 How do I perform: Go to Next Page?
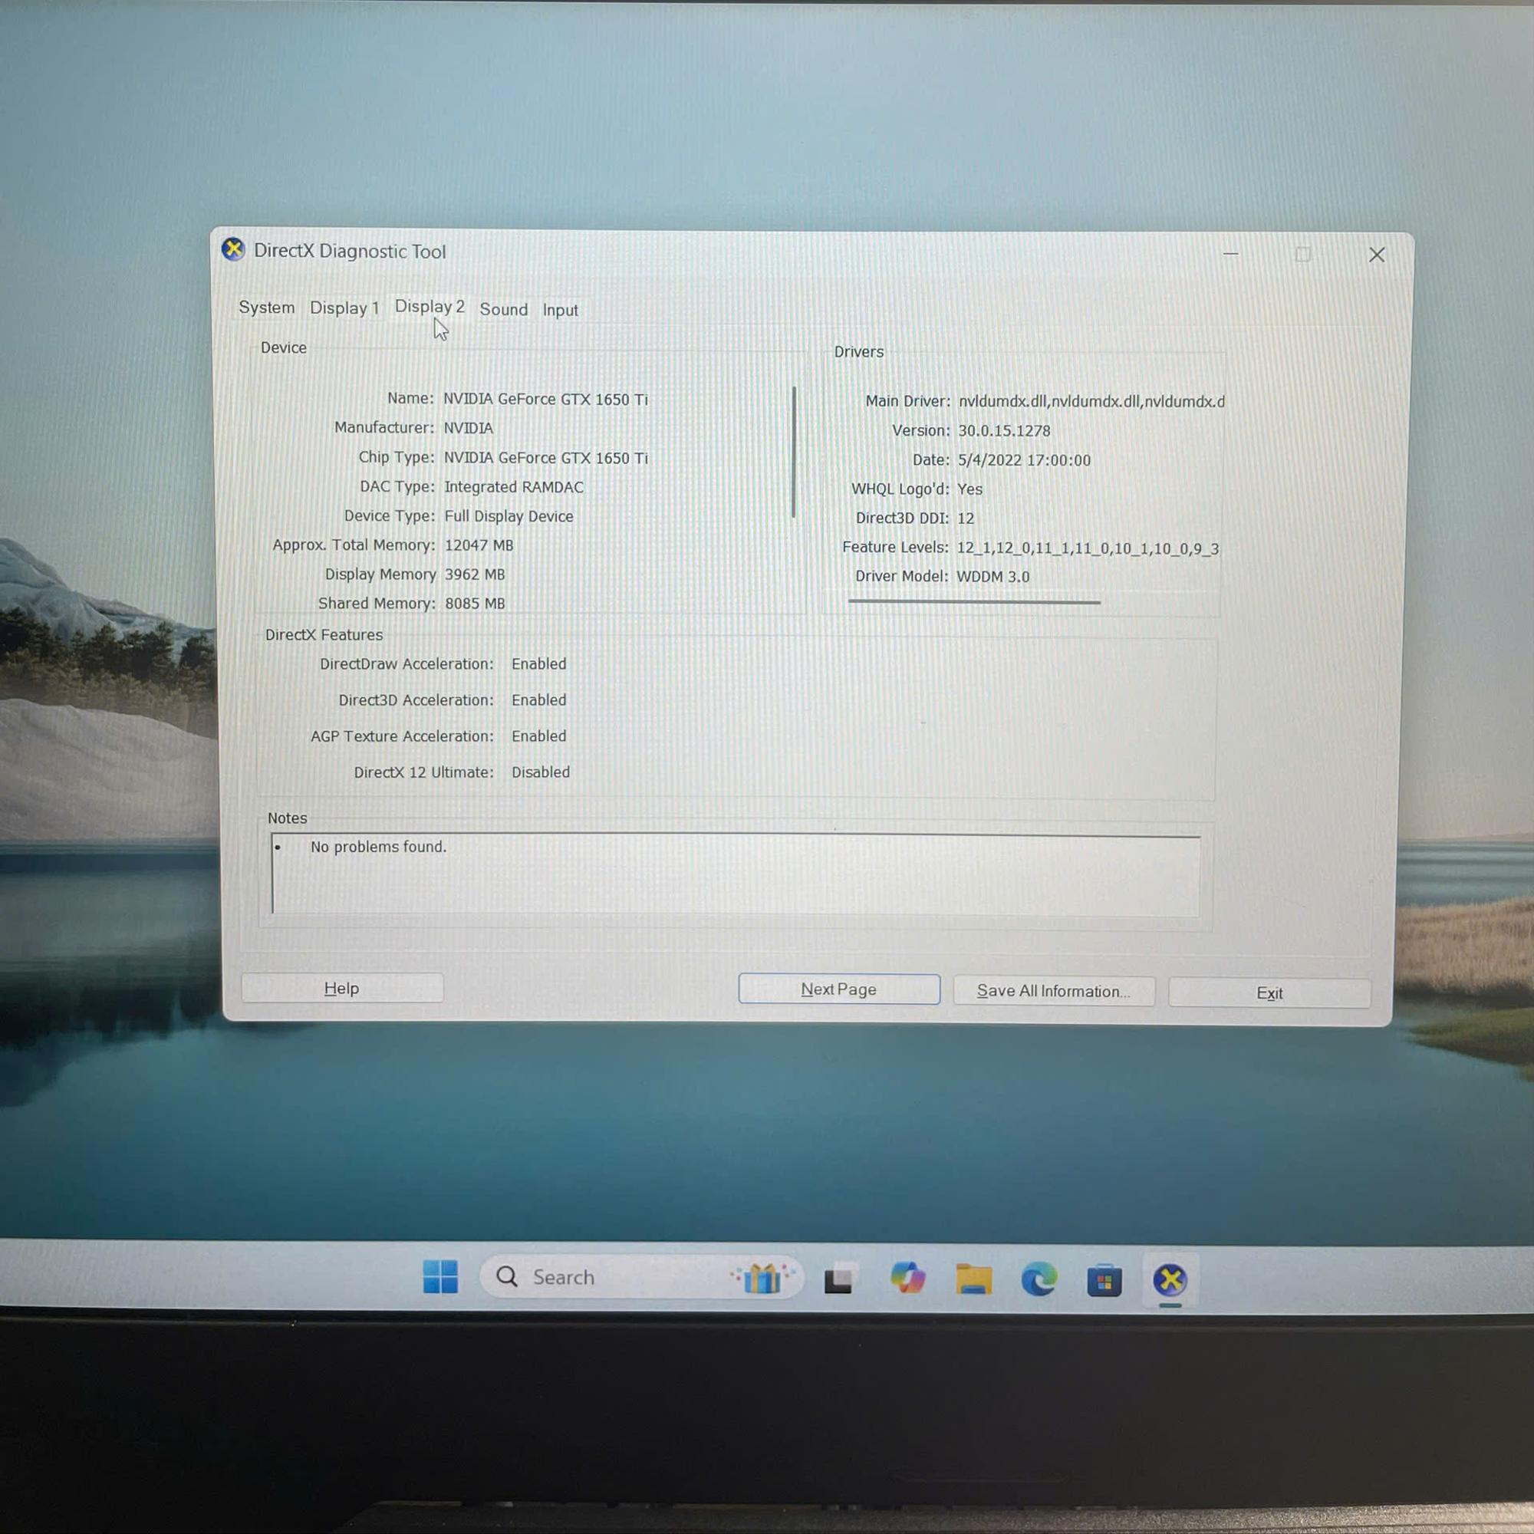point(839,989)
